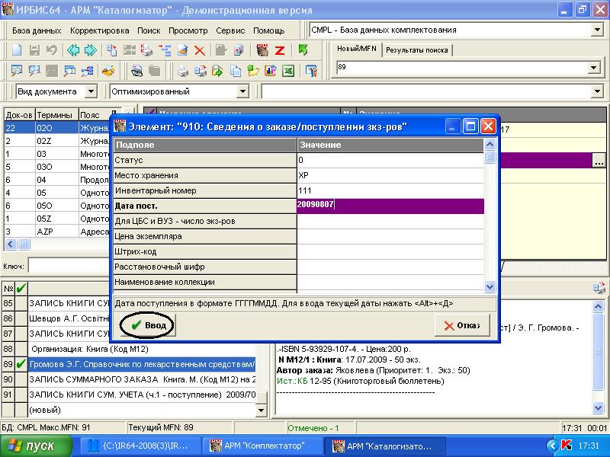Click the subfield list vertical scrollbar down arrow

(490, 287)
